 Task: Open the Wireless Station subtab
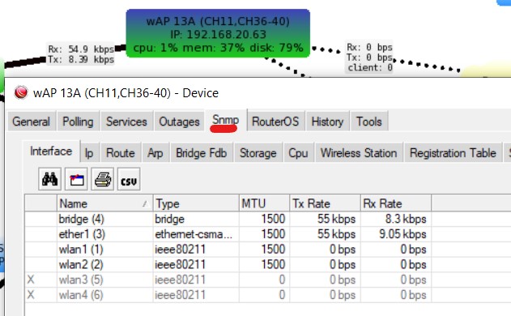(359, 152)
